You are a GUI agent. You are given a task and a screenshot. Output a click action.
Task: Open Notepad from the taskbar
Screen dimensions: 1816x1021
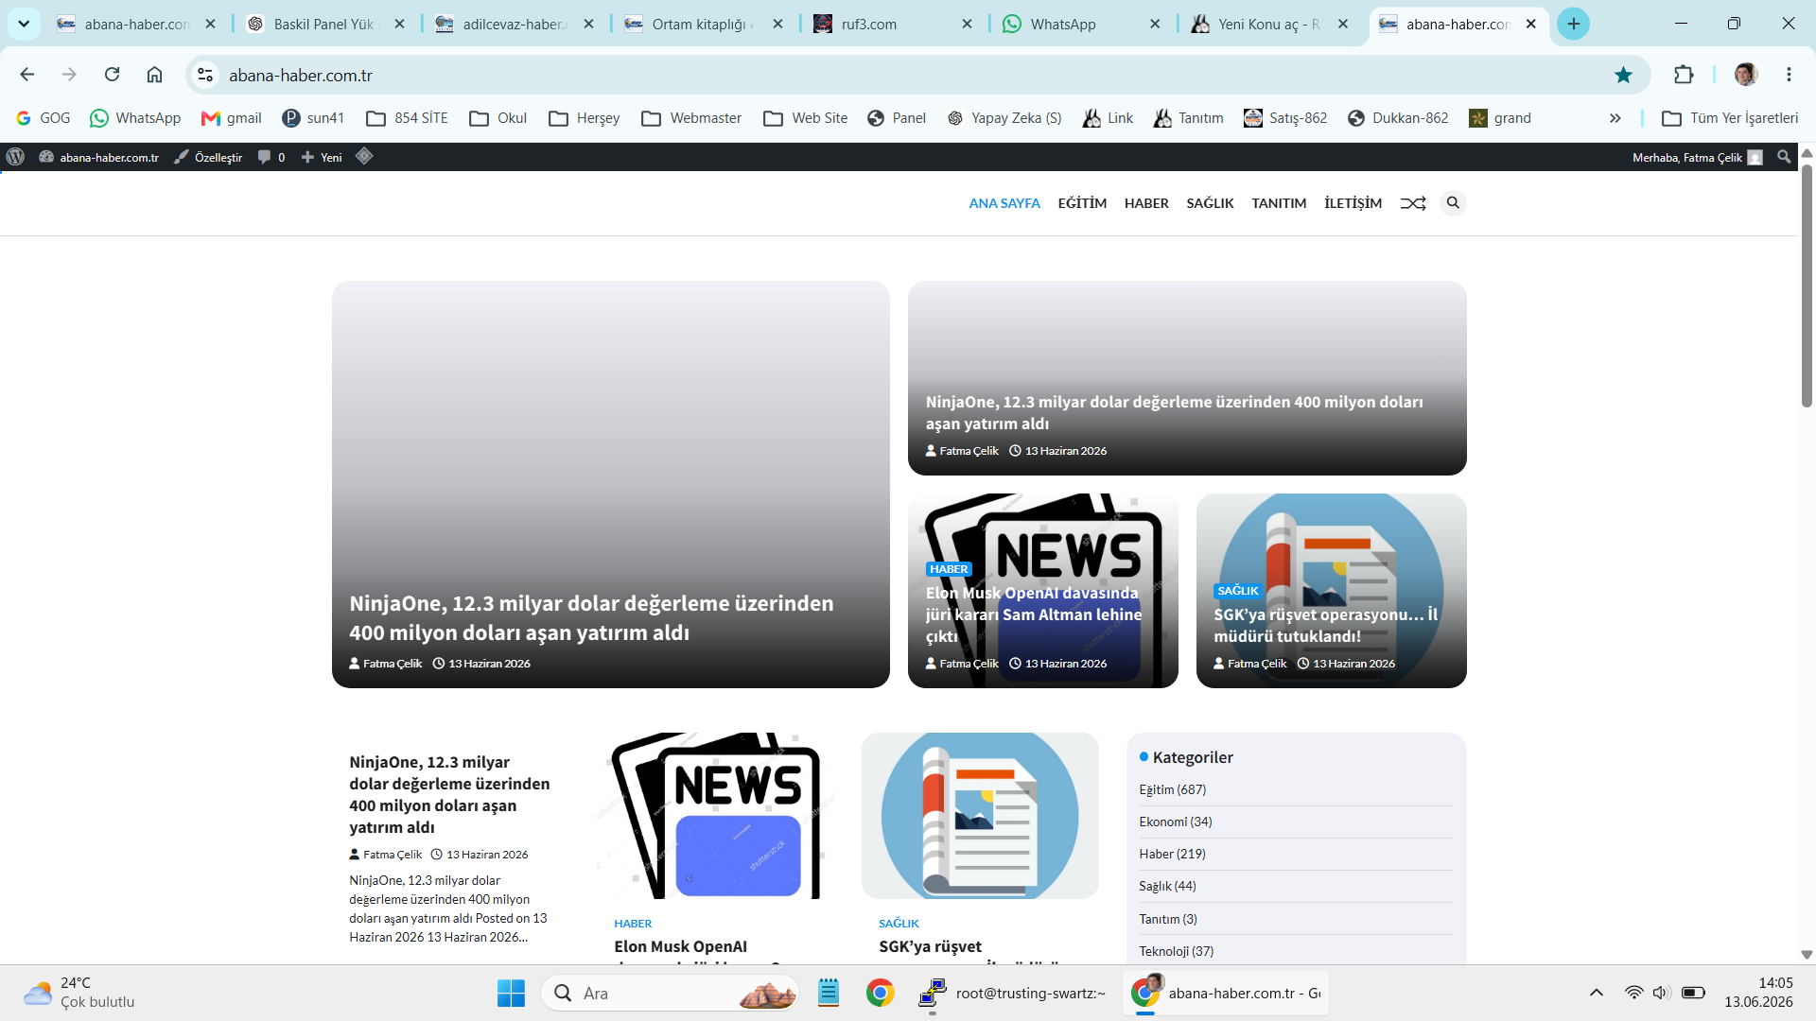pyautogui.click(x=829, y=993)
